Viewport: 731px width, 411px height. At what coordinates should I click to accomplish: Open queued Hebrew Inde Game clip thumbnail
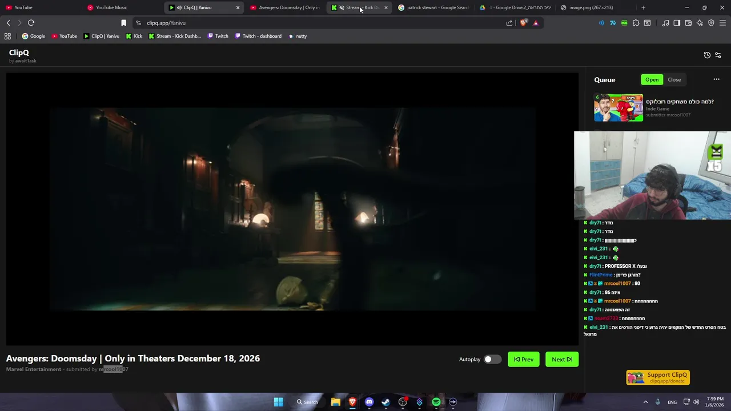point(618,107)
